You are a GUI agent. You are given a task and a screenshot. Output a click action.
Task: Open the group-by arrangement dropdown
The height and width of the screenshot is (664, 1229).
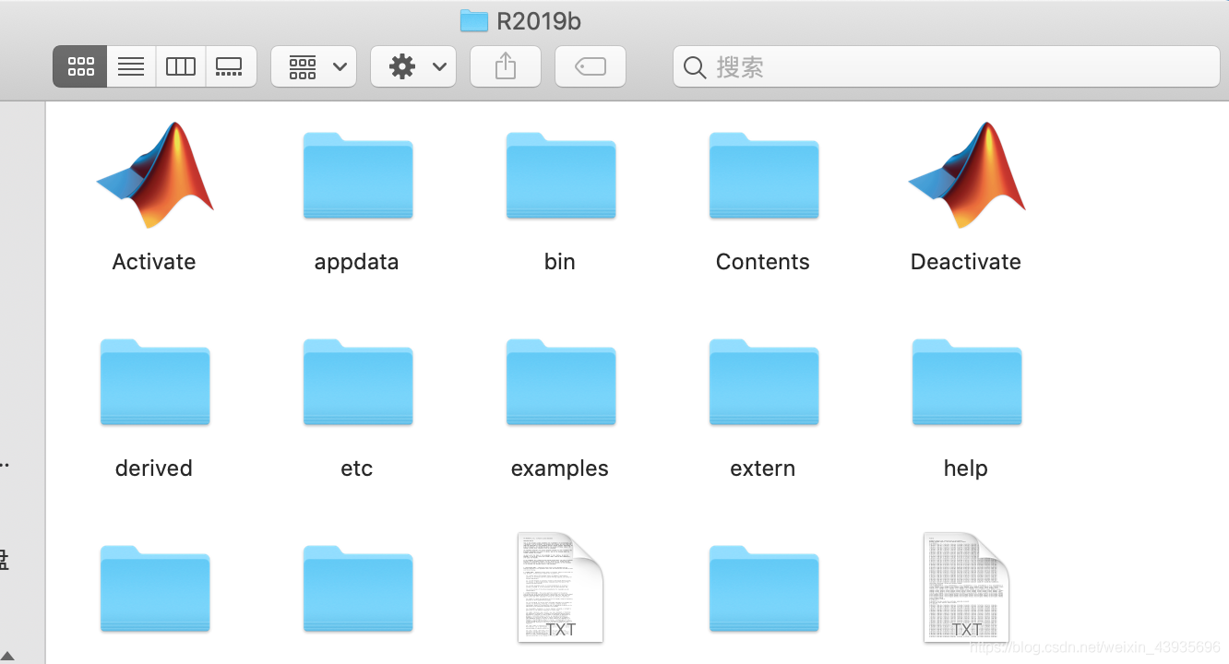point(314,66)
